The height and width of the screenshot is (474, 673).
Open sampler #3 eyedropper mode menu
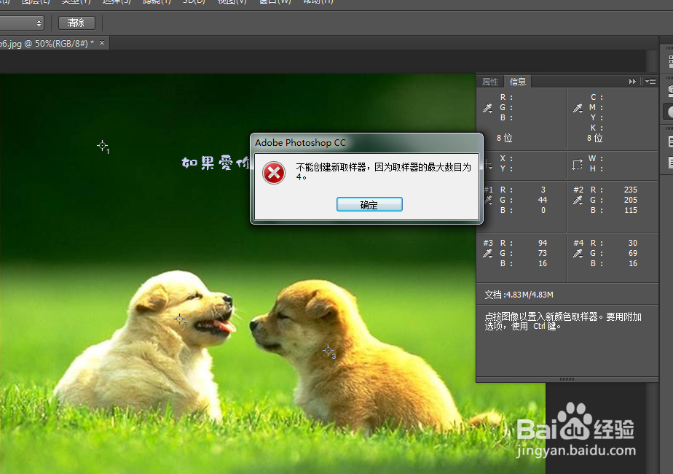click(487, 254)
